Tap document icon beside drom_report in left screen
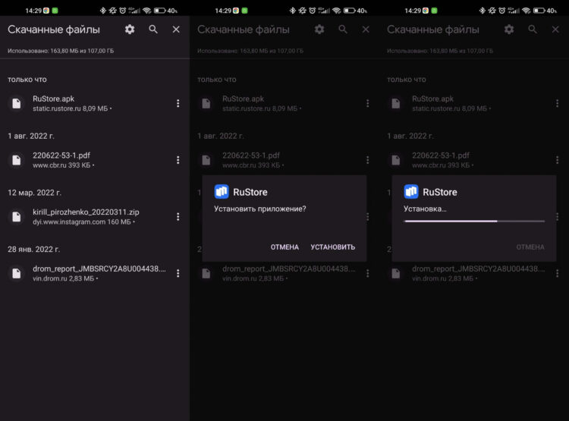This screenshot has width=569, height=421. click(16, 273)
